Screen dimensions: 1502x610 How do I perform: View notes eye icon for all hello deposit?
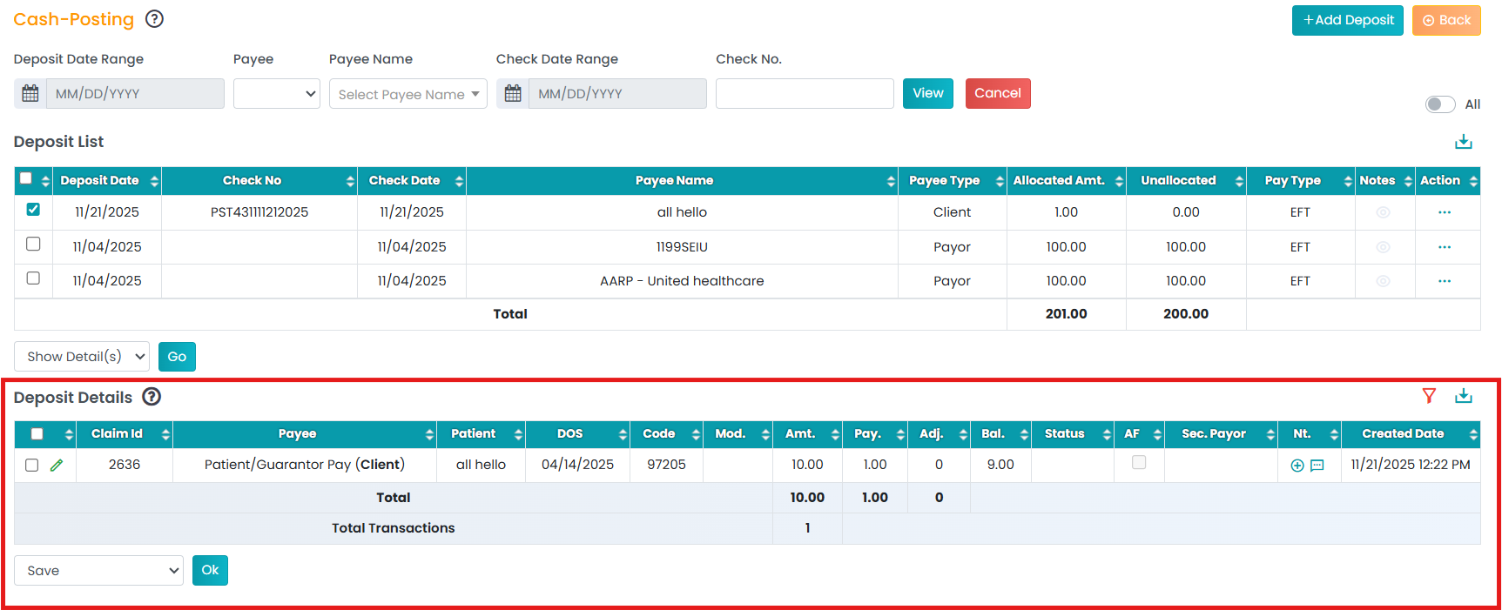click(1383, 212)
